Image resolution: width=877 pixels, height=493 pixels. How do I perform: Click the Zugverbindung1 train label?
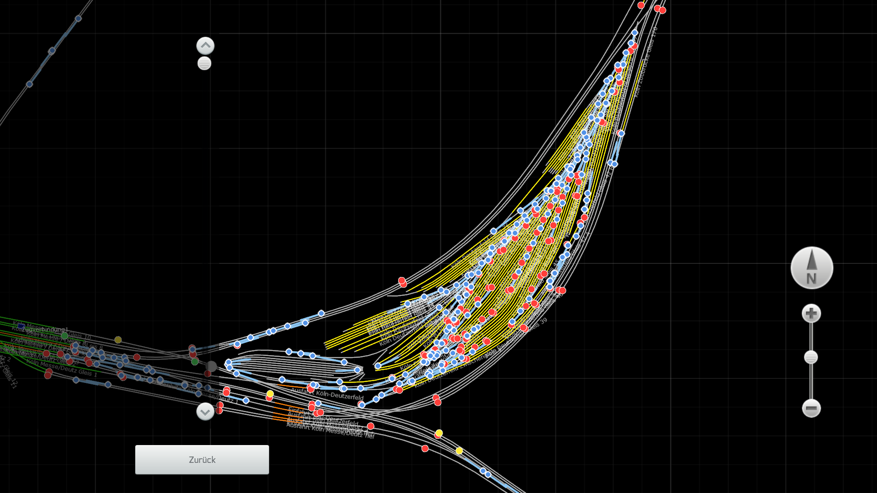[x=45, y=330]
